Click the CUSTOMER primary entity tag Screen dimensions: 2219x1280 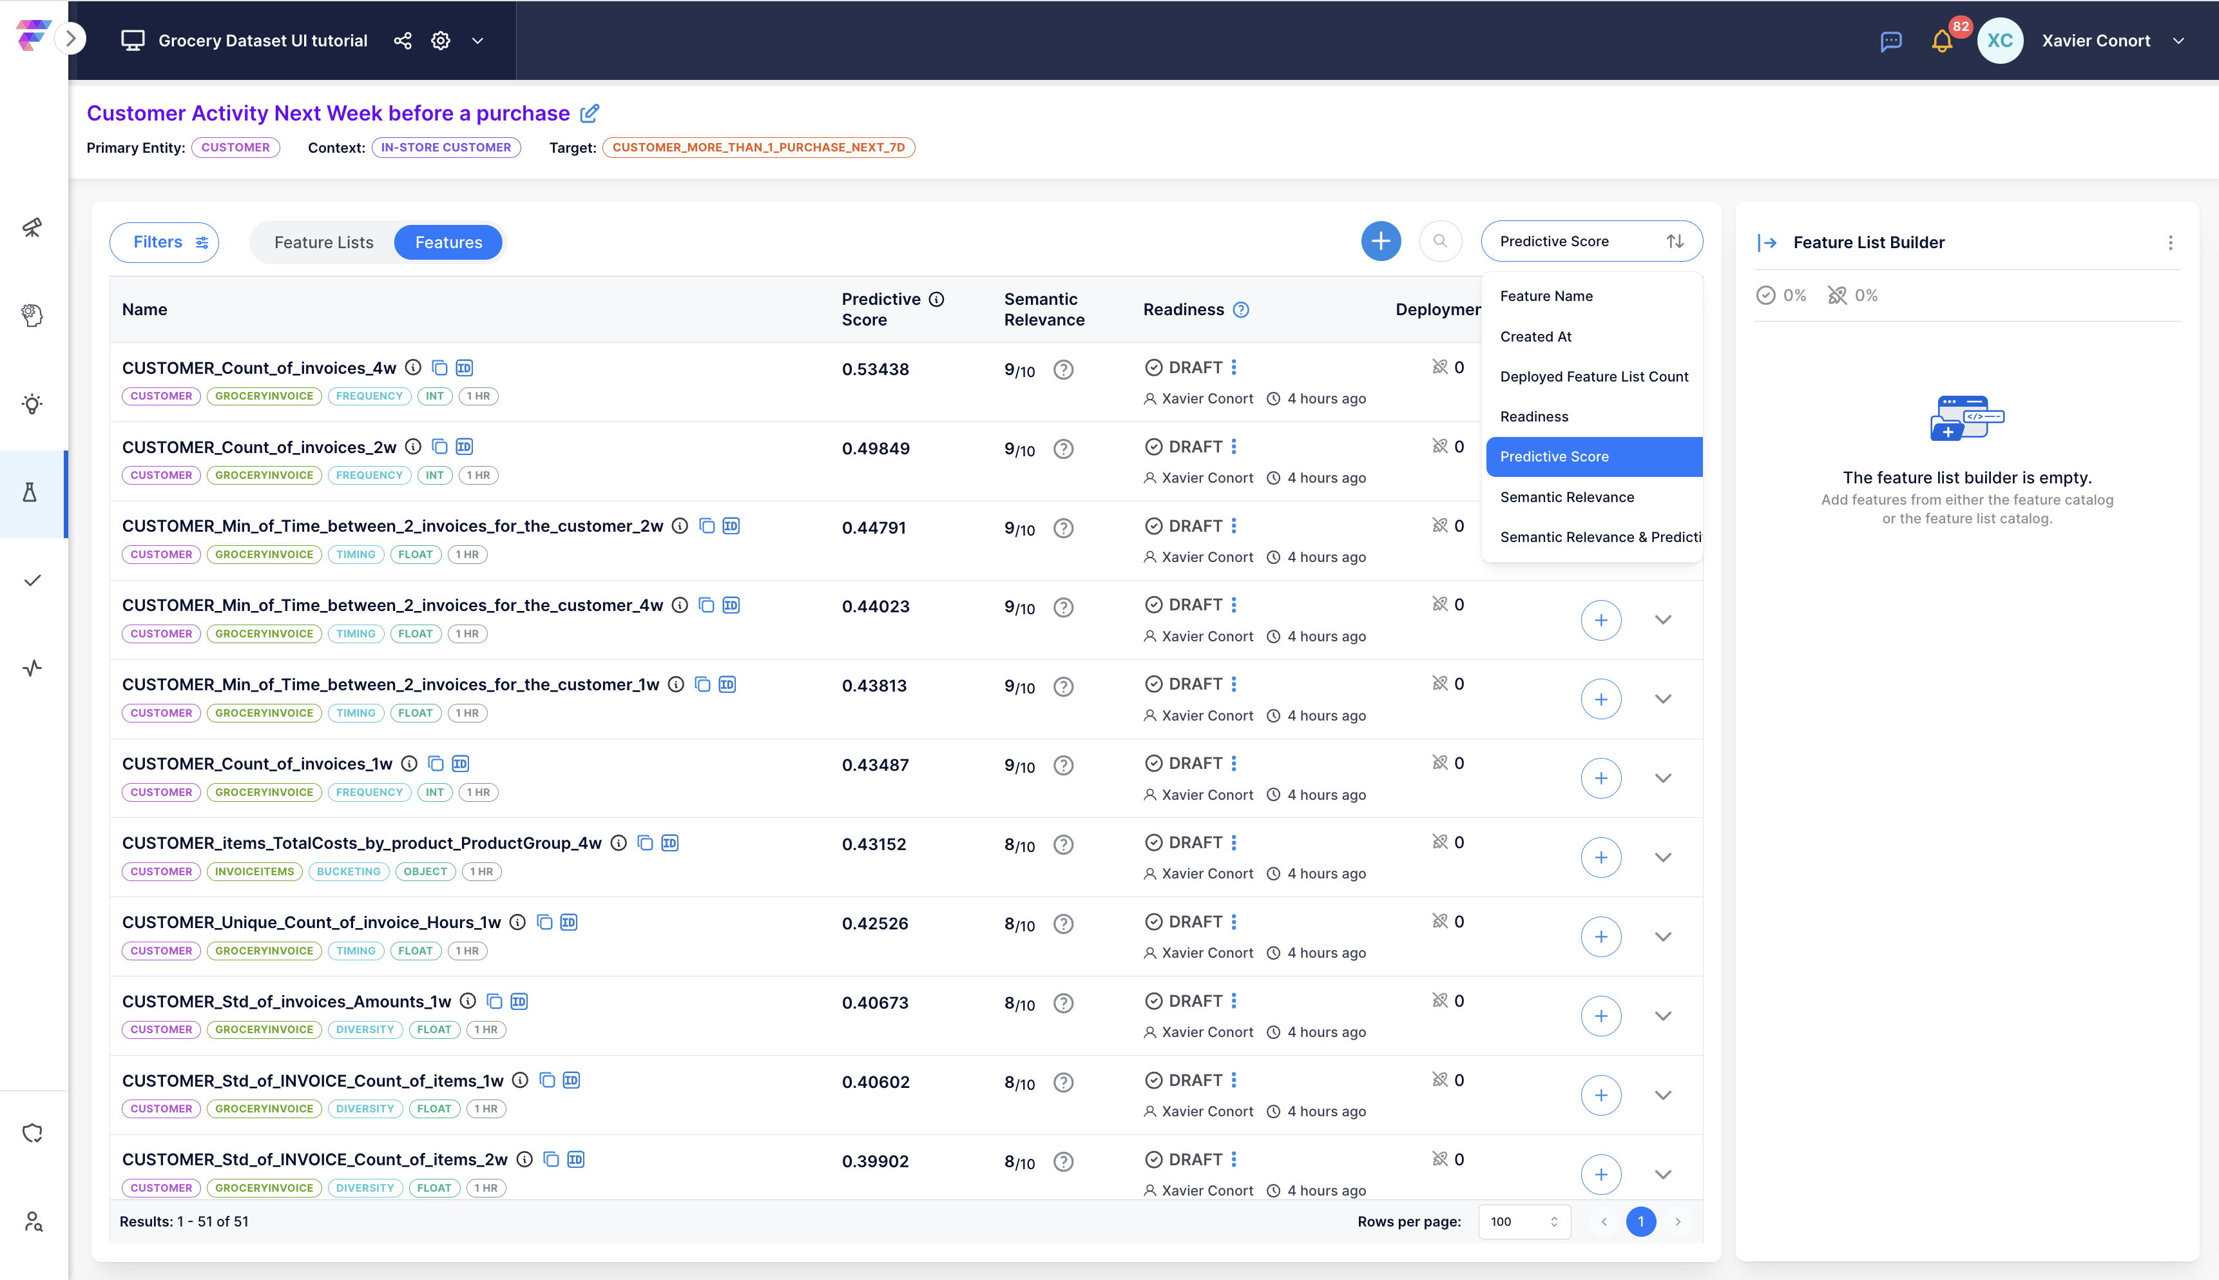pos(236,148)
